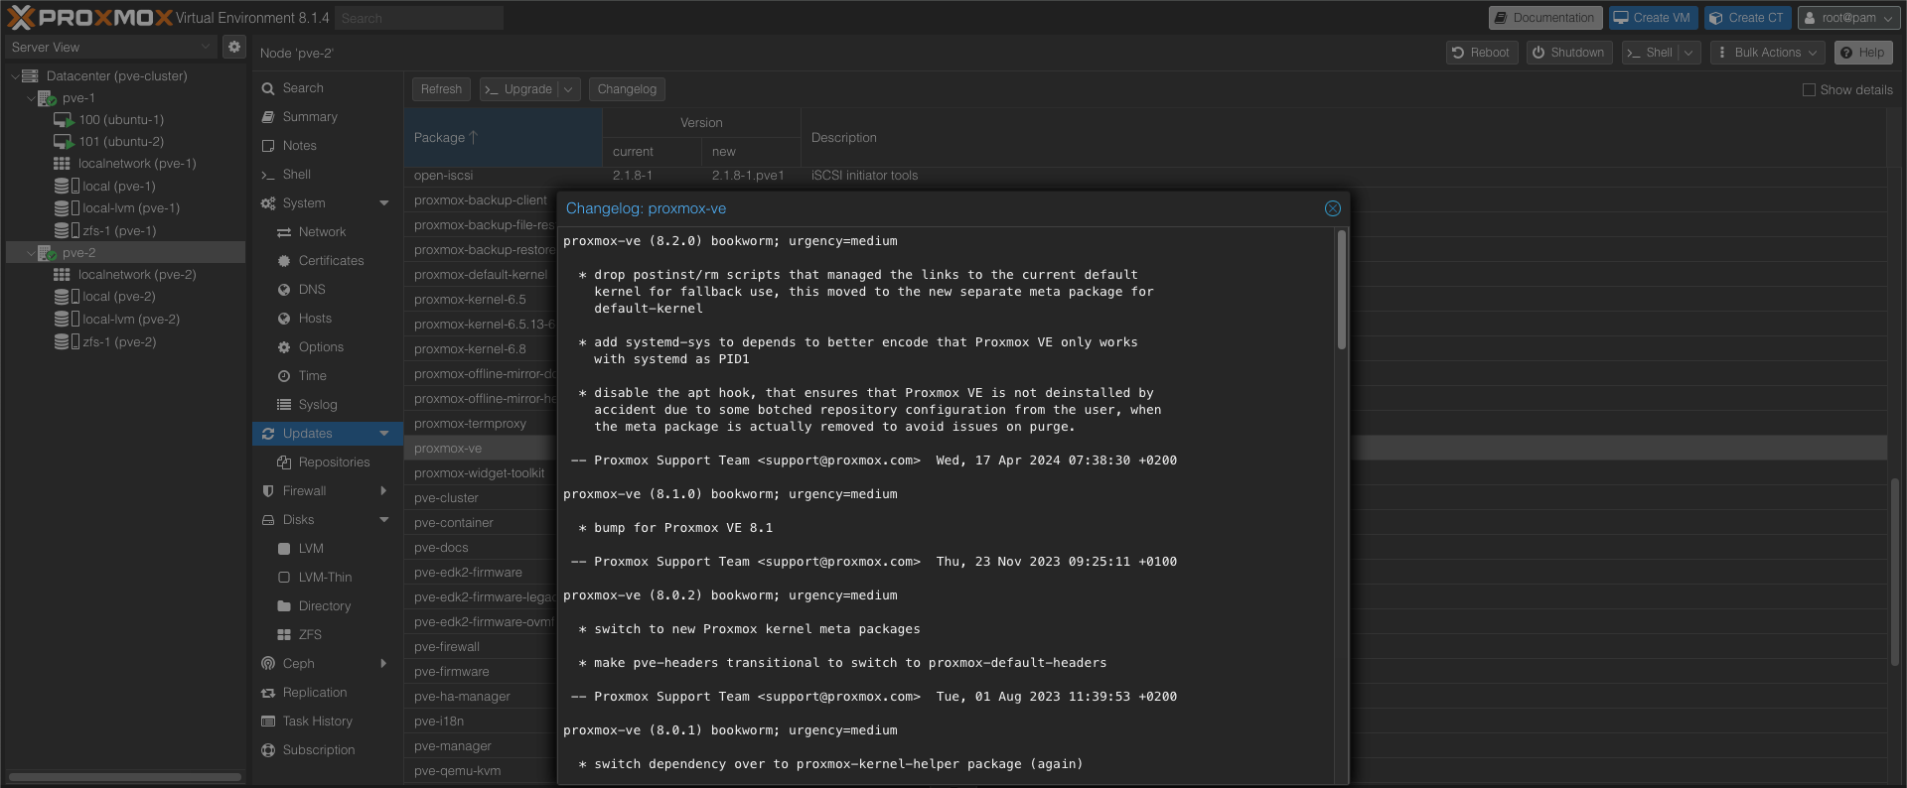
Task: Click the package list scrollbar
Action: point(1895,572)
